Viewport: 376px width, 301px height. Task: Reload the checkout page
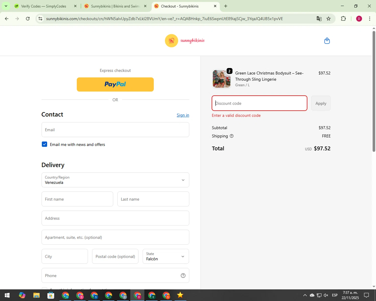click(28, 19)
